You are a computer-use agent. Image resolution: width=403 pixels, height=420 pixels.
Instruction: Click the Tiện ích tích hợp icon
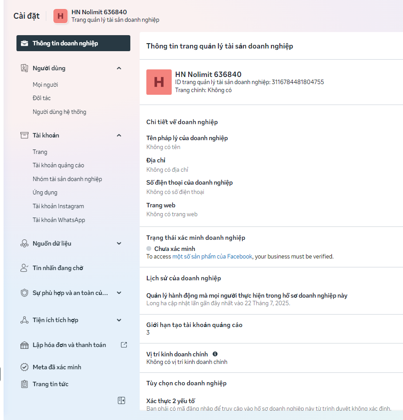pyautogui.click(x=24, y=320)
